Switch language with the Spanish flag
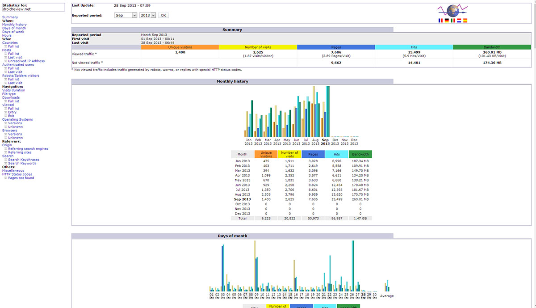Image resolution: width=536 pixels, height=308 pixels. coord(465,21)
